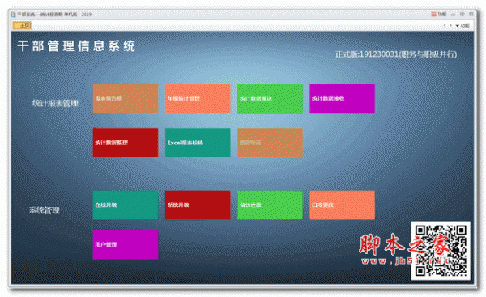
Task: Maximize the 干部系统 window
Action: tap(463, 15)
